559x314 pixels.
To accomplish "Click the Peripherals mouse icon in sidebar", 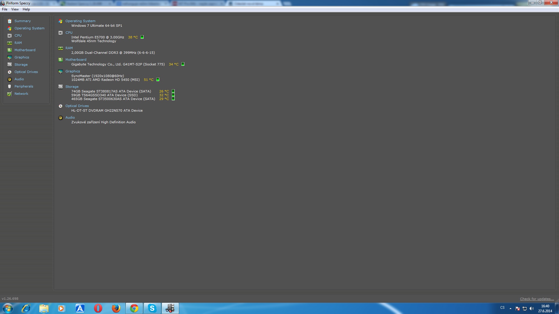I will click(x=10, y=86).
